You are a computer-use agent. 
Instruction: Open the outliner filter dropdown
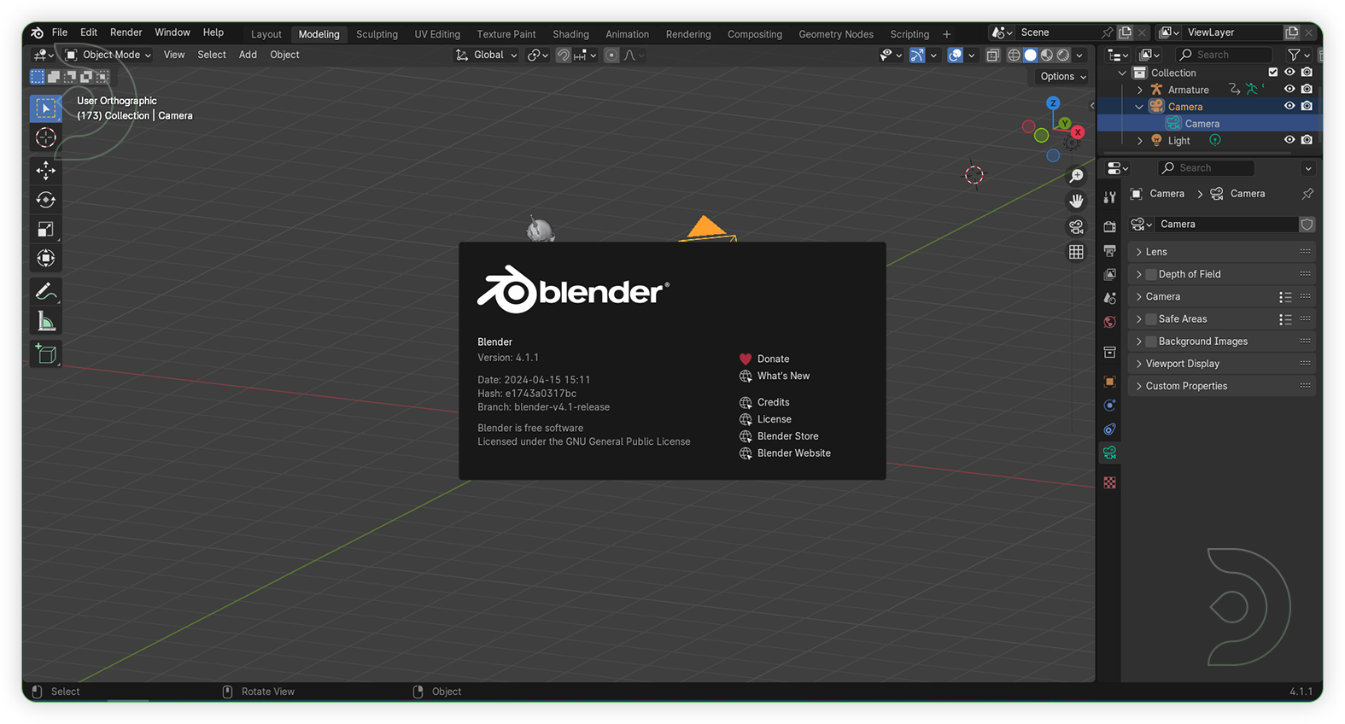click(1299, 55)
